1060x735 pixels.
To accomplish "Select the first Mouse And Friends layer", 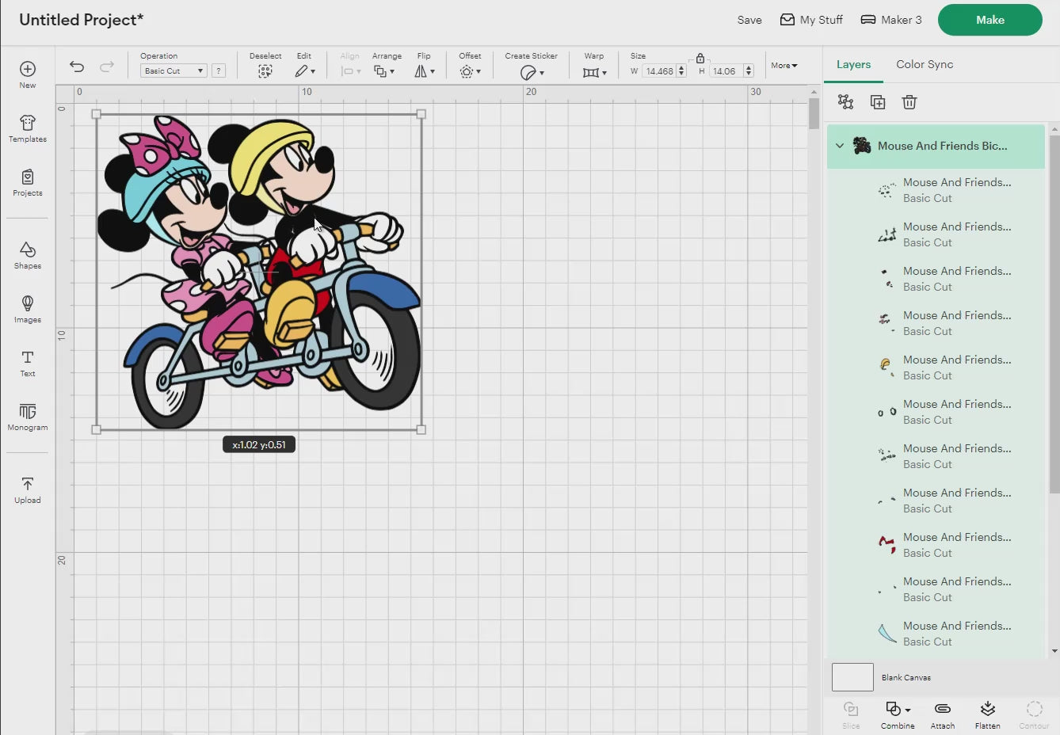I will point(936,190).
